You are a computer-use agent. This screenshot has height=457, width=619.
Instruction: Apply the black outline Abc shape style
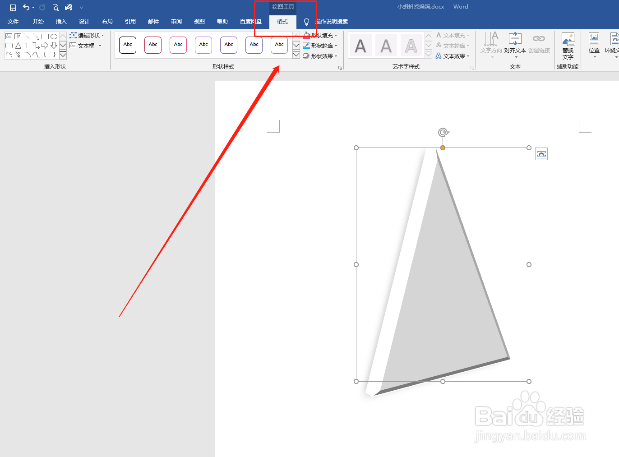click(128, 45)
